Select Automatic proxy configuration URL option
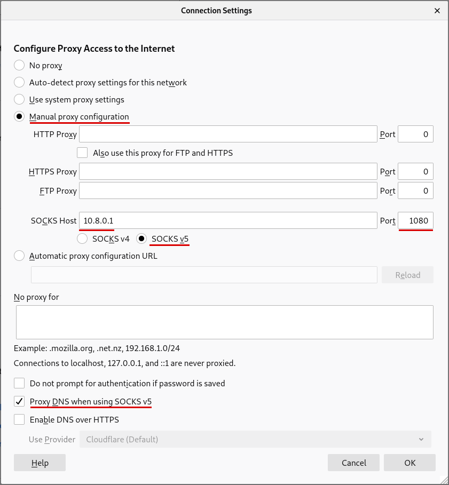The width and height of the screenshot is (449, 485). [19, 256]
